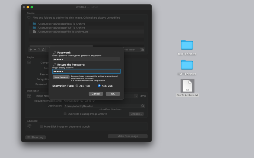Click the heart icon beside Source description

coord(29,17)
